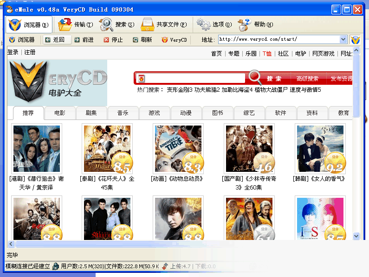Click the eMule mule title bar icon
This screenshot has height=277, width=369.
tap(9, 9)
